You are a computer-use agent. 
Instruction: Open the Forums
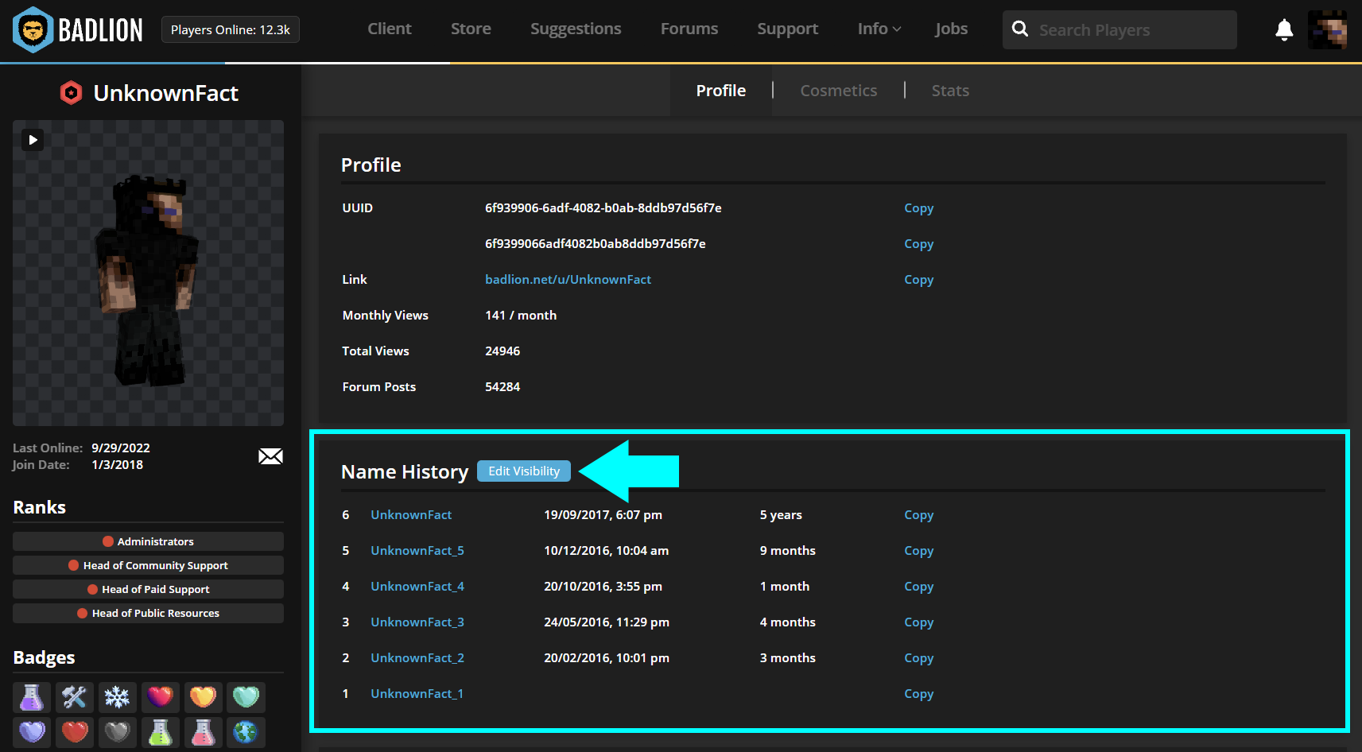tap(689, 29)
